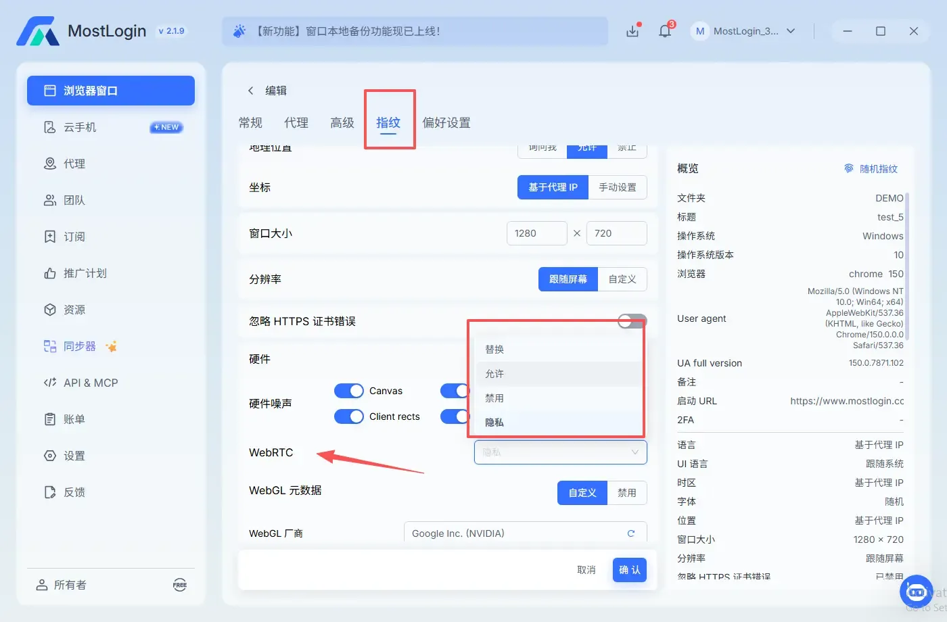
Task: Click the announcement icon in the banner
Action: point(239,31)
